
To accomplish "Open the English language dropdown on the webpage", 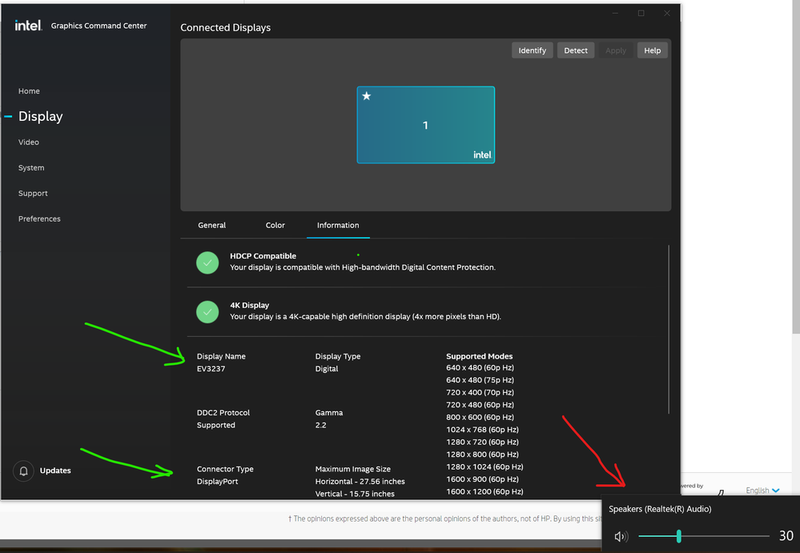I will point(762,491).
